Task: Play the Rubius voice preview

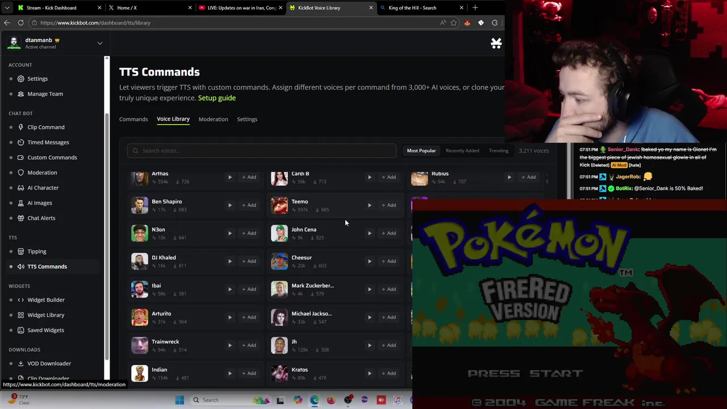Action: [x=509, y=177]
